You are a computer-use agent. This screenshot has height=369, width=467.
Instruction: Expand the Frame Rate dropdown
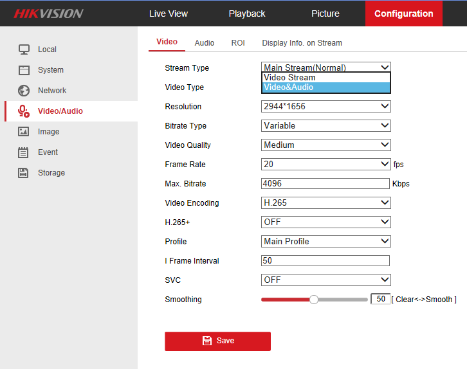[x=325, y=165]
